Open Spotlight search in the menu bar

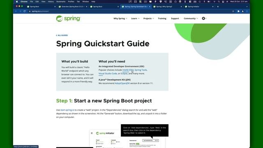(219, 2)
